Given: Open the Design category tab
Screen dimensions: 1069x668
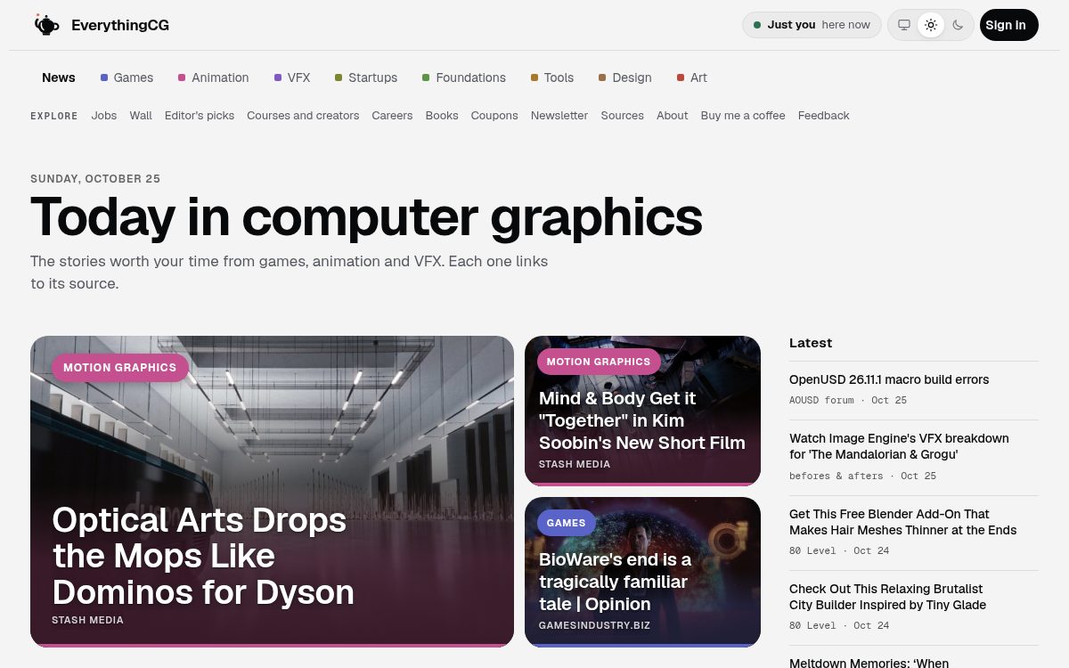Looking at the screenshot, I should point(625,77).
